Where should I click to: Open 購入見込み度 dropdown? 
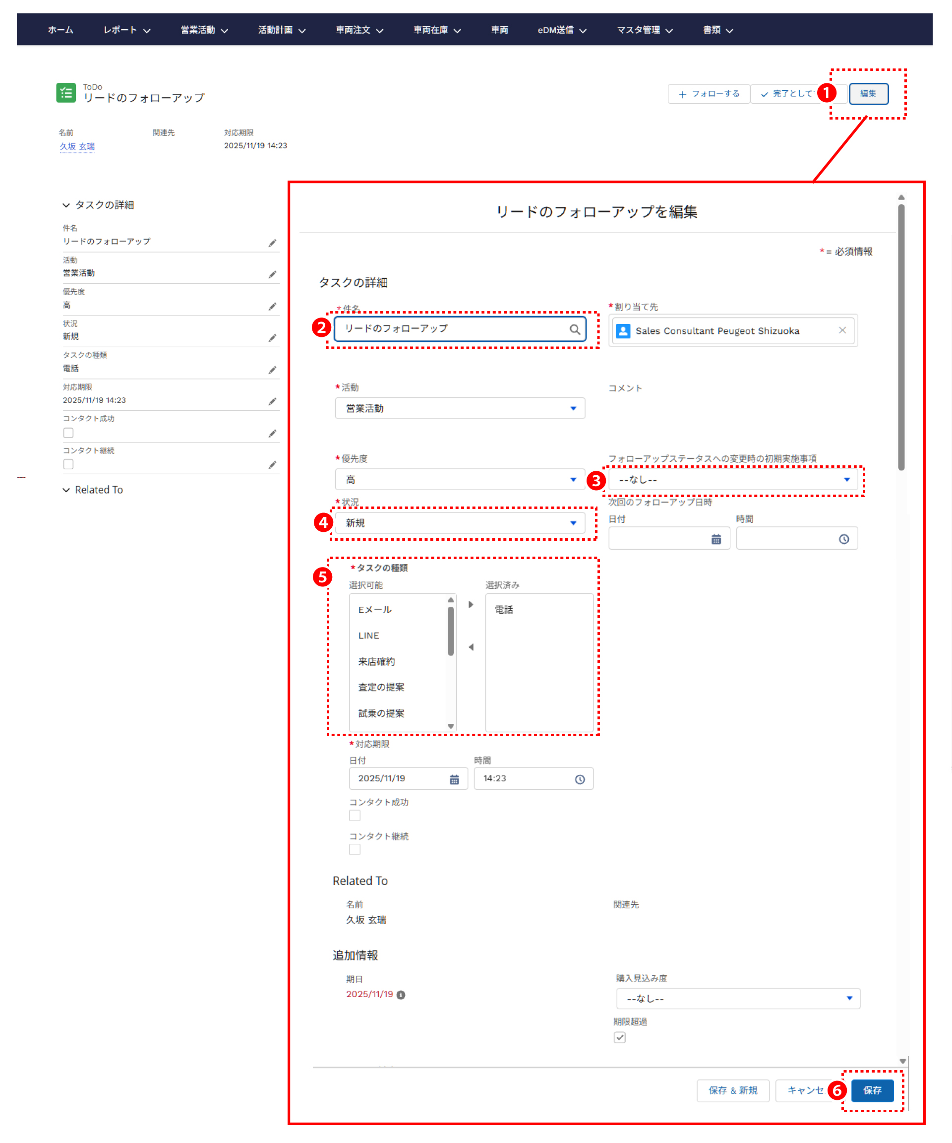point(738,999)
